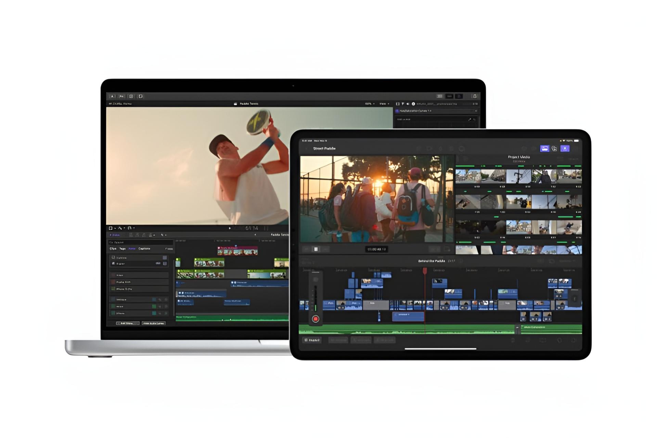Switch to the Tags tab in timeline index
Viewport: 657px width, 438px height.
(x=123, y=249)
